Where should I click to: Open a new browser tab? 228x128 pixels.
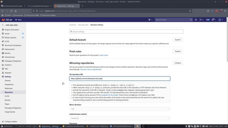[82, 6]
